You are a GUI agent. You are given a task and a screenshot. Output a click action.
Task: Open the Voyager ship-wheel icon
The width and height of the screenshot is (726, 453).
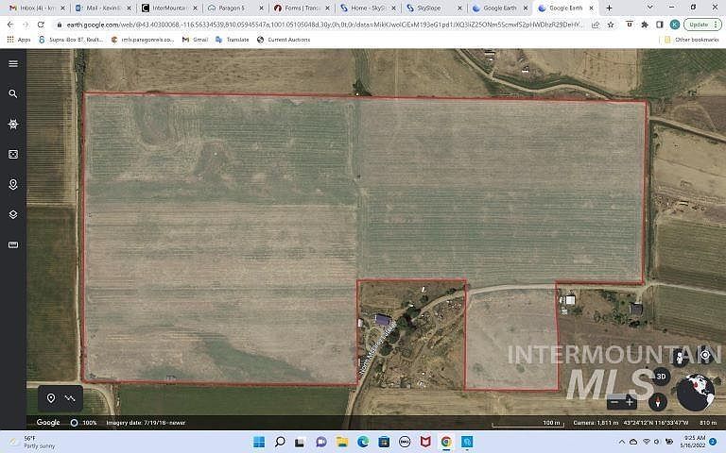coord(13,124)
